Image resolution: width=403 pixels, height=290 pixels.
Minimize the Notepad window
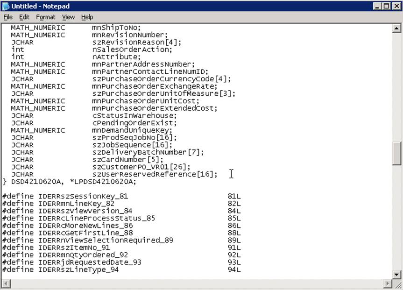pos(377,6)
